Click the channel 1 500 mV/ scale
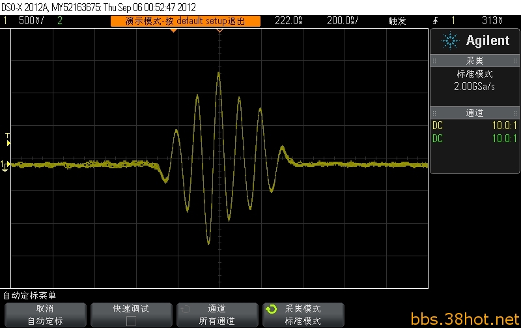521x328 pixels. pos(31,21)
